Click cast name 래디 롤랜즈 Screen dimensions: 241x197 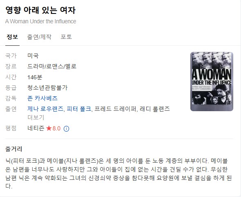click(155, 109)
